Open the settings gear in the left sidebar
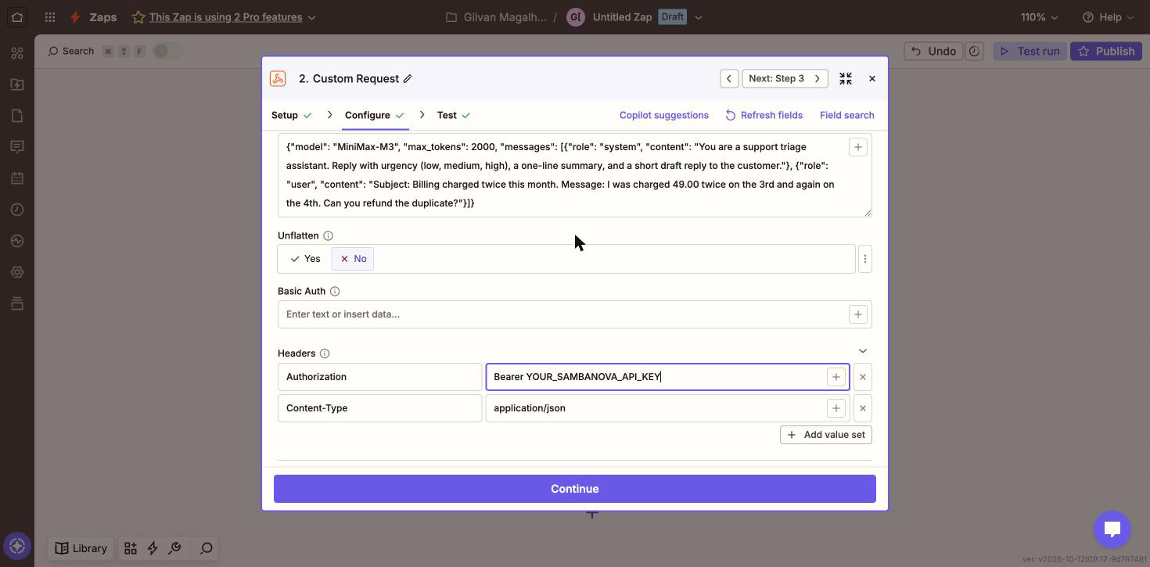Screen dimensions: 1150x567 [x=17, y=272]
